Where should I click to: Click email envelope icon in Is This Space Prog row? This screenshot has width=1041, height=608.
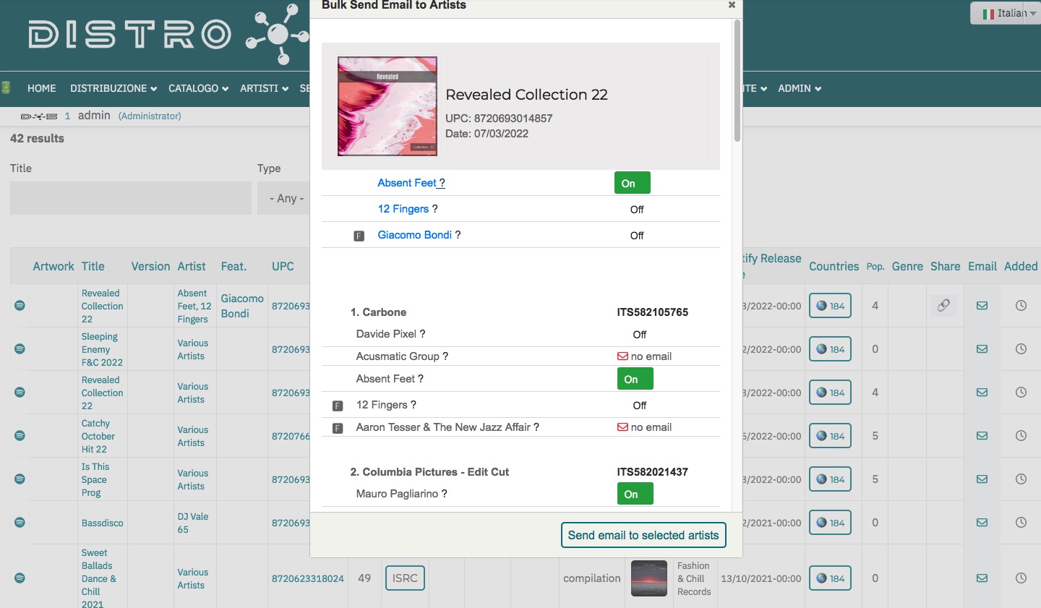tap(982, 479)
